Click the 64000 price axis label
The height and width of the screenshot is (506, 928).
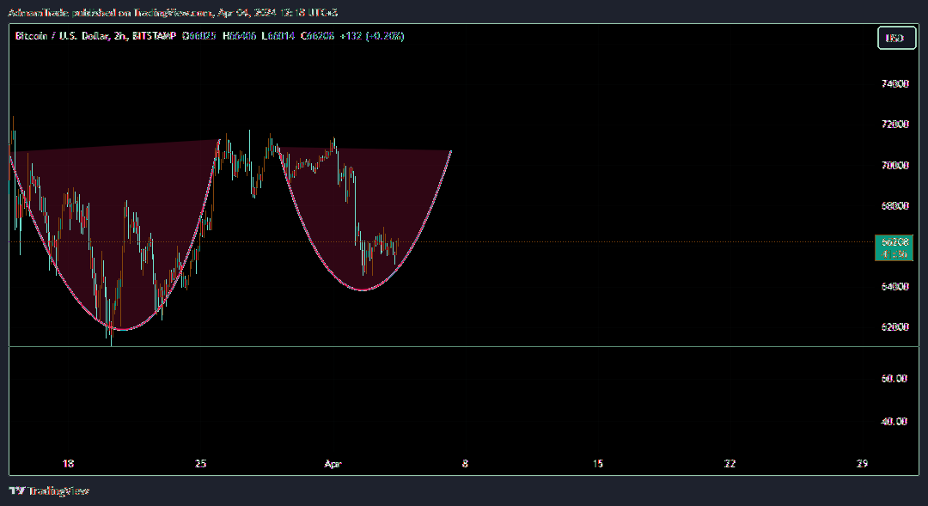[x=894, y=286]
